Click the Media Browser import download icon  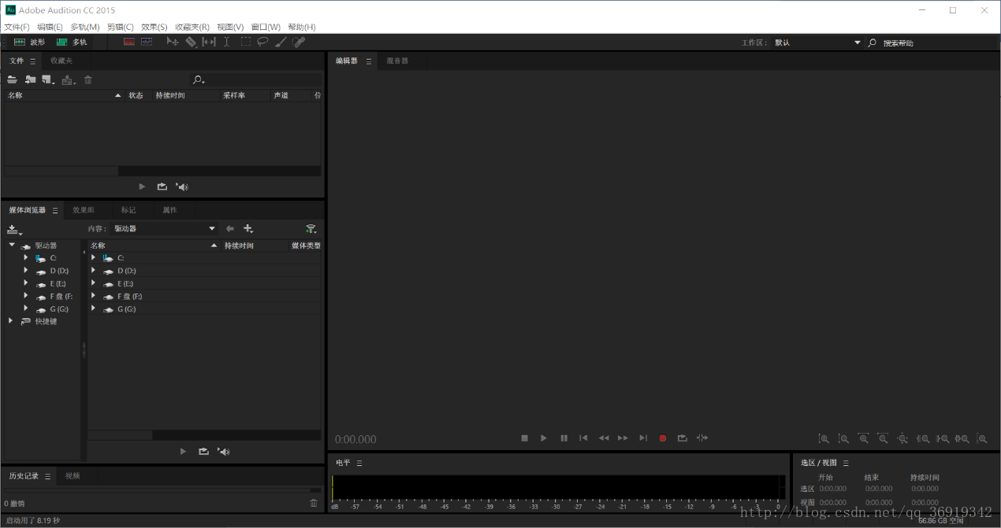click(x=14, y=229)
